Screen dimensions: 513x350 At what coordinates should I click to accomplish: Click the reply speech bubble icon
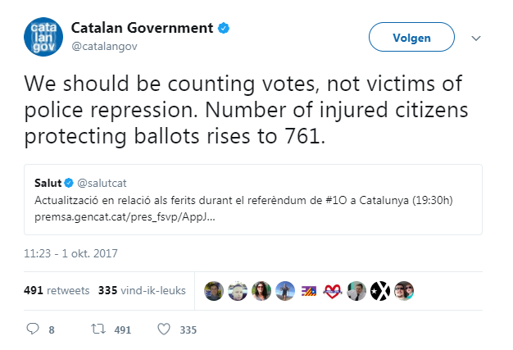(33, 329)
